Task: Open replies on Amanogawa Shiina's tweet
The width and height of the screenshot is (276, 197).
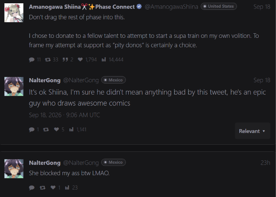Action: [32, 60]
